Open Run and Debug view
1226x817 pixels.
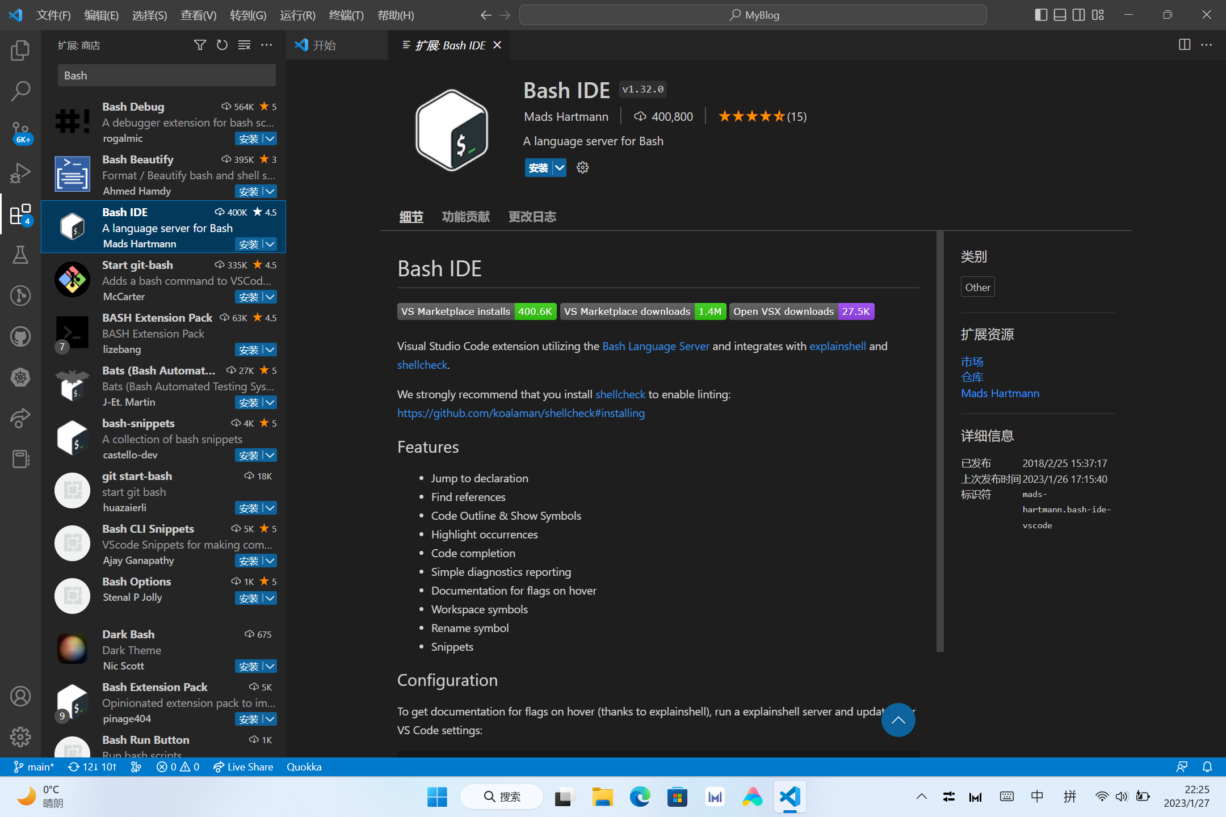[20, 173]
